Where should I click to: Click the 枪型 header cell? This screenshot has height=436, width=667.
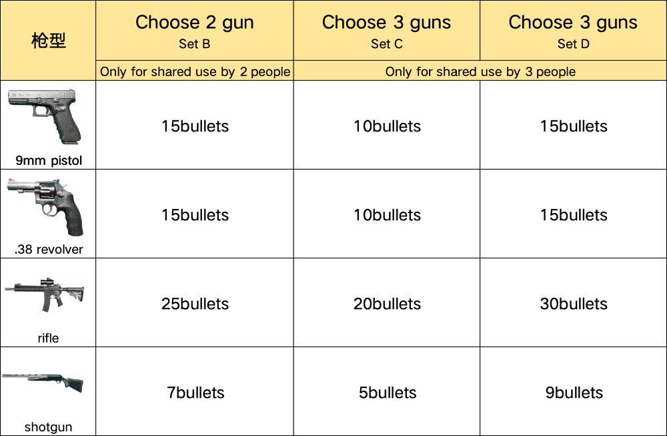pos(48,41)
